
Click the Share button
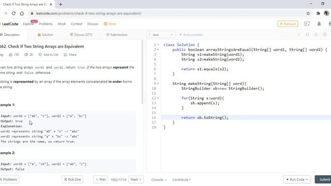coord(70,55)
